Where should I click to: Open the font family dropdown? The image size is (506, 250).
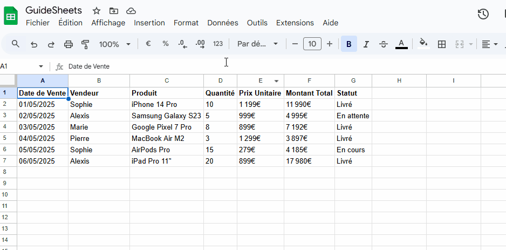(x=257, y=44)
